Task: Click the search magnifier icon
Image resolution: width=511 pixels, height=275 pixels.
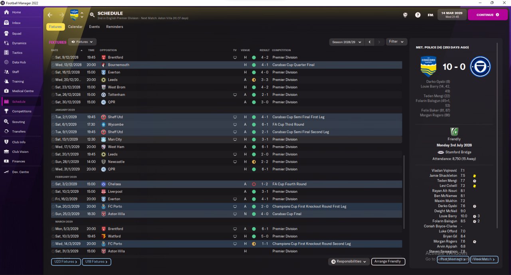Action: pos(92,15)
